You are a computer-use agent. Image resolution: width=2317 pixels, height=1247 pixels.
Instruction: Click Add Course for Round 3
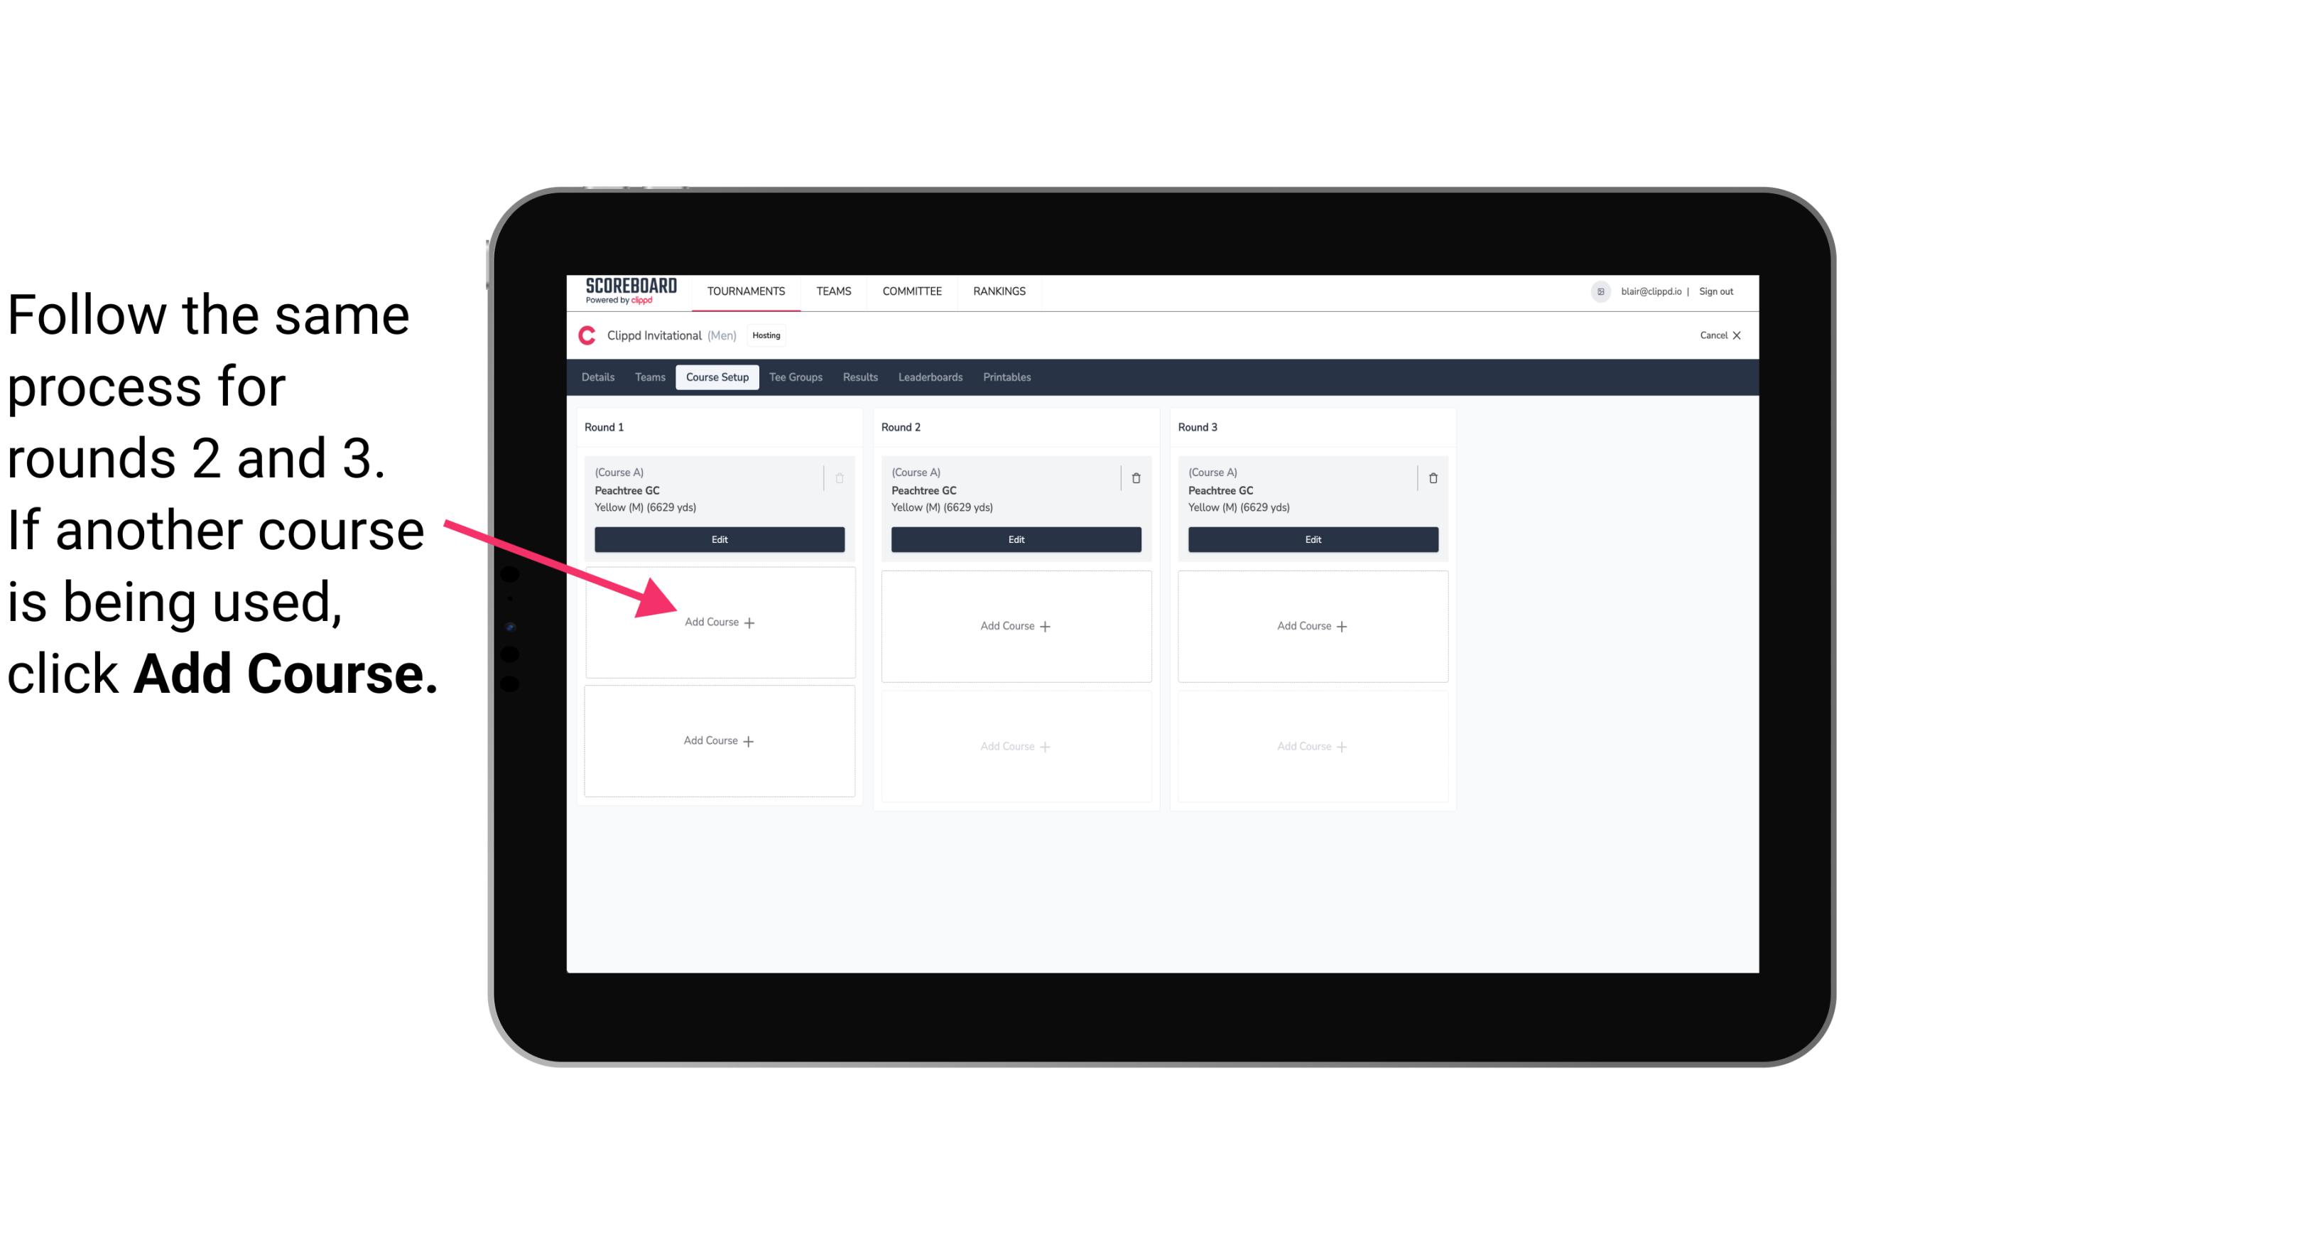point(1311,625)
